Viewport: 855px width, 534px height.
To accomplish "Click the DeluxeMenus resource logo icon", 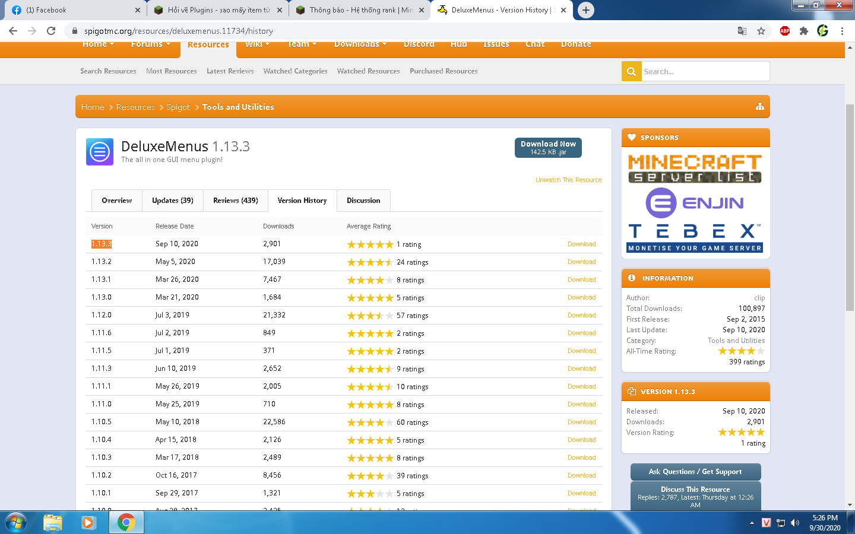I will pyautogui.click(x=100, y=152).
